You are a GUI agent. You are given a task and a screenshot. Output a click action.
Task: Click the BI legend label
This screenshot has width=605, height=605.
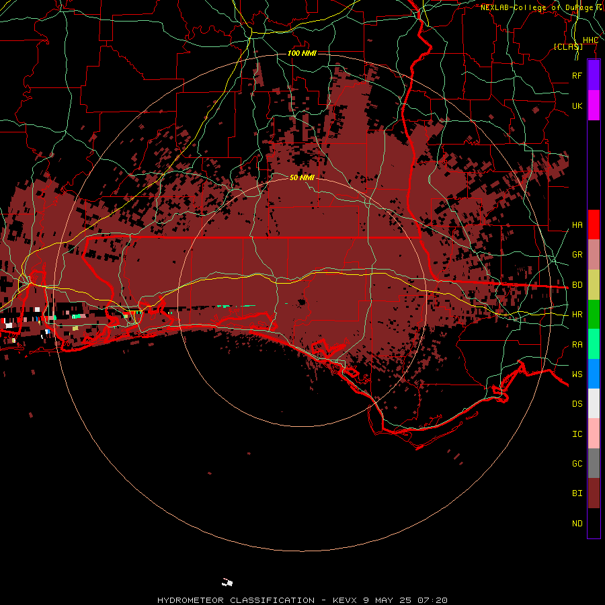point(577,493)
